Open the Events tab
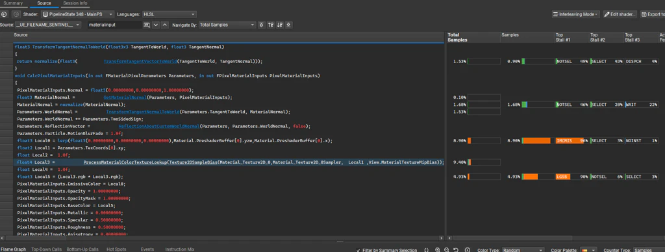The width and height of the screenshot is (665, 252). pyautogui.click(x=147, y=249)
